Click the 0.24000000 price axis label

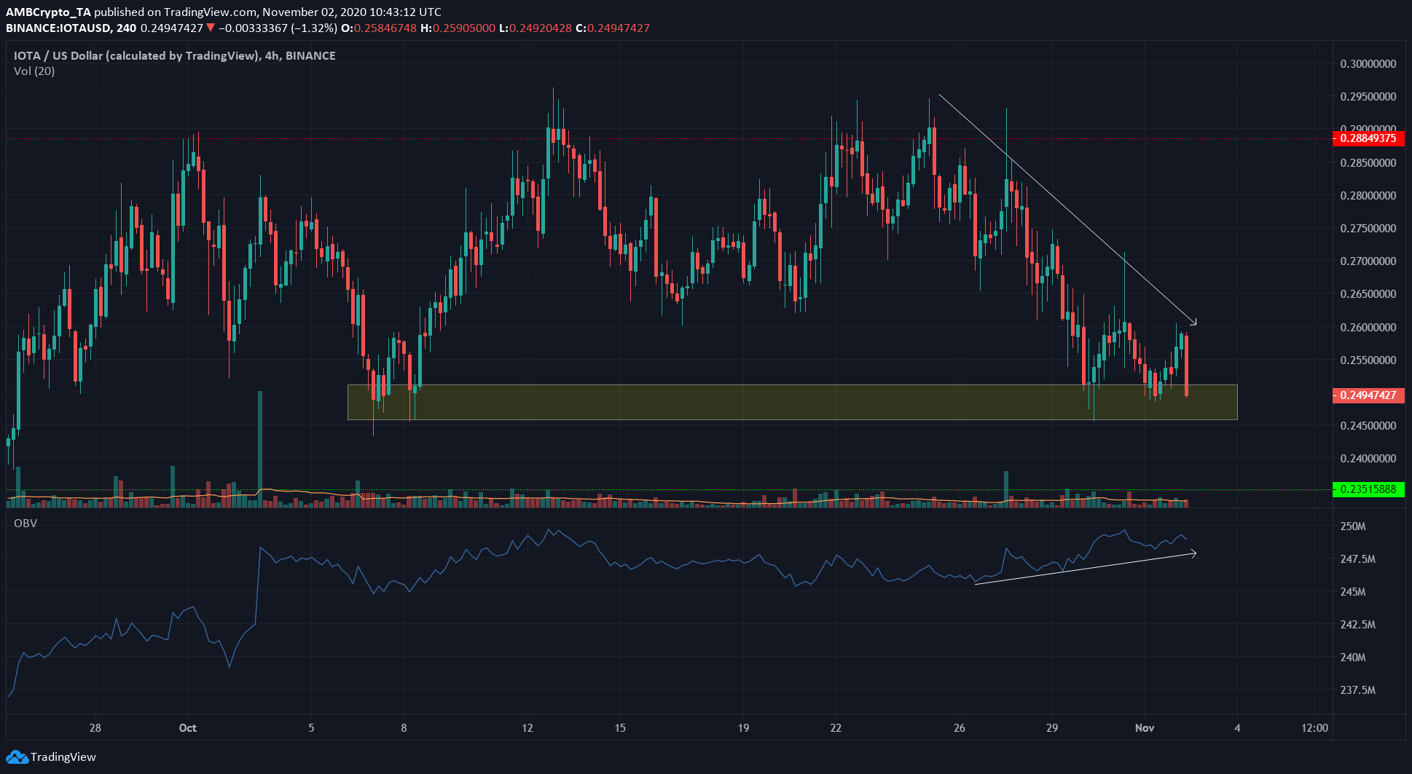coord(1368,459)
